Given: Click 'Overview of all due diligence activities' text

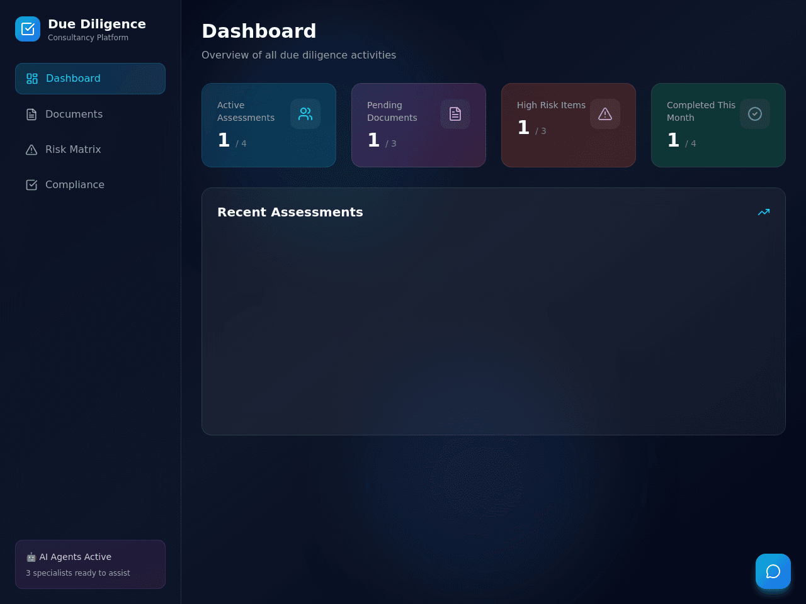Looking at the screenshot, I should pyautogui.click(x=299, y=55).
